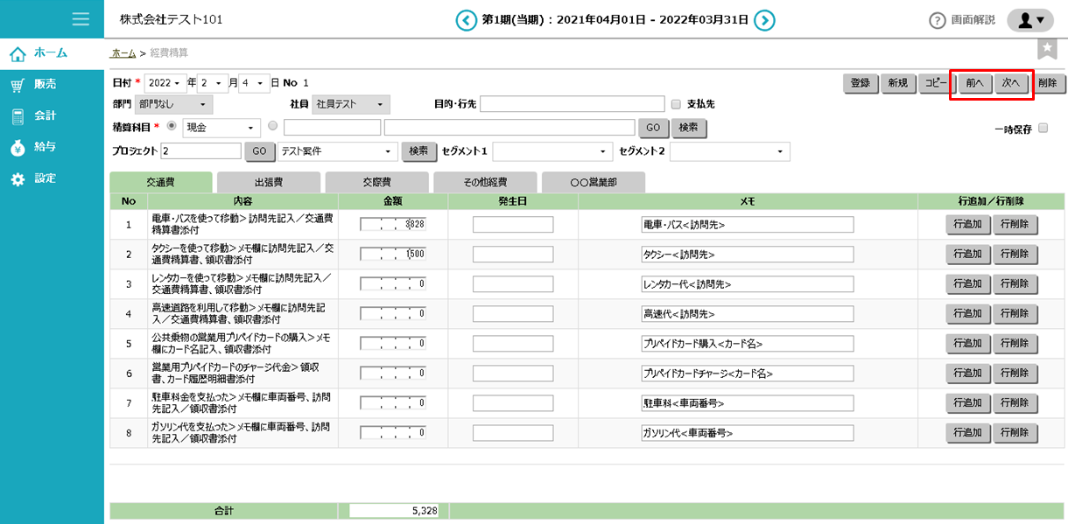Enable the 一時保存 checkbox

click(1043, 128)
